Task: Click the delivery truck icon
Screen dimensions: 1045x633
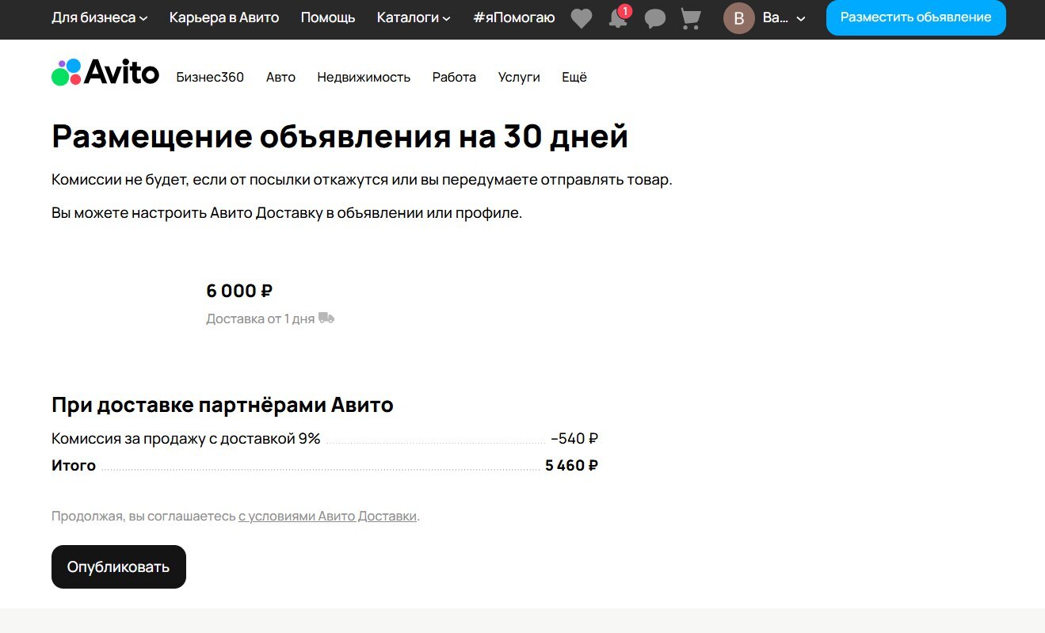Action: (326, 318)
